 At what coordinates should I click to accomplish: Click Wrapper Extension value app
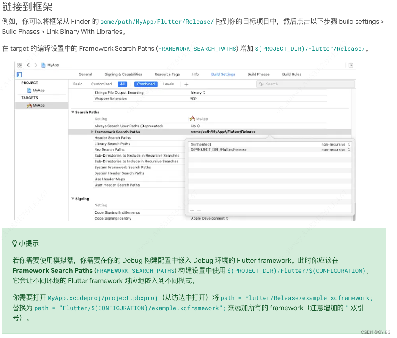pos(193,98)
